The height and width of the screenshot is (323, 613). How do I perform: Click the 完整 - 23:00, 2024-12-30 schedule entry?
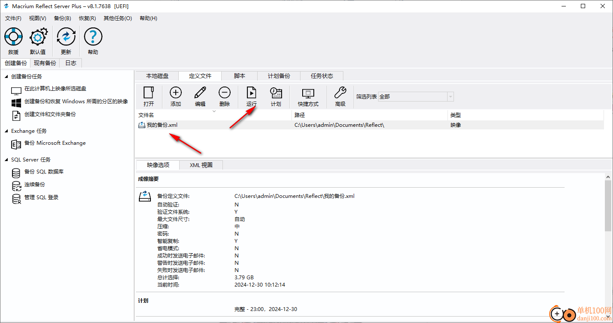pos(266,309)
